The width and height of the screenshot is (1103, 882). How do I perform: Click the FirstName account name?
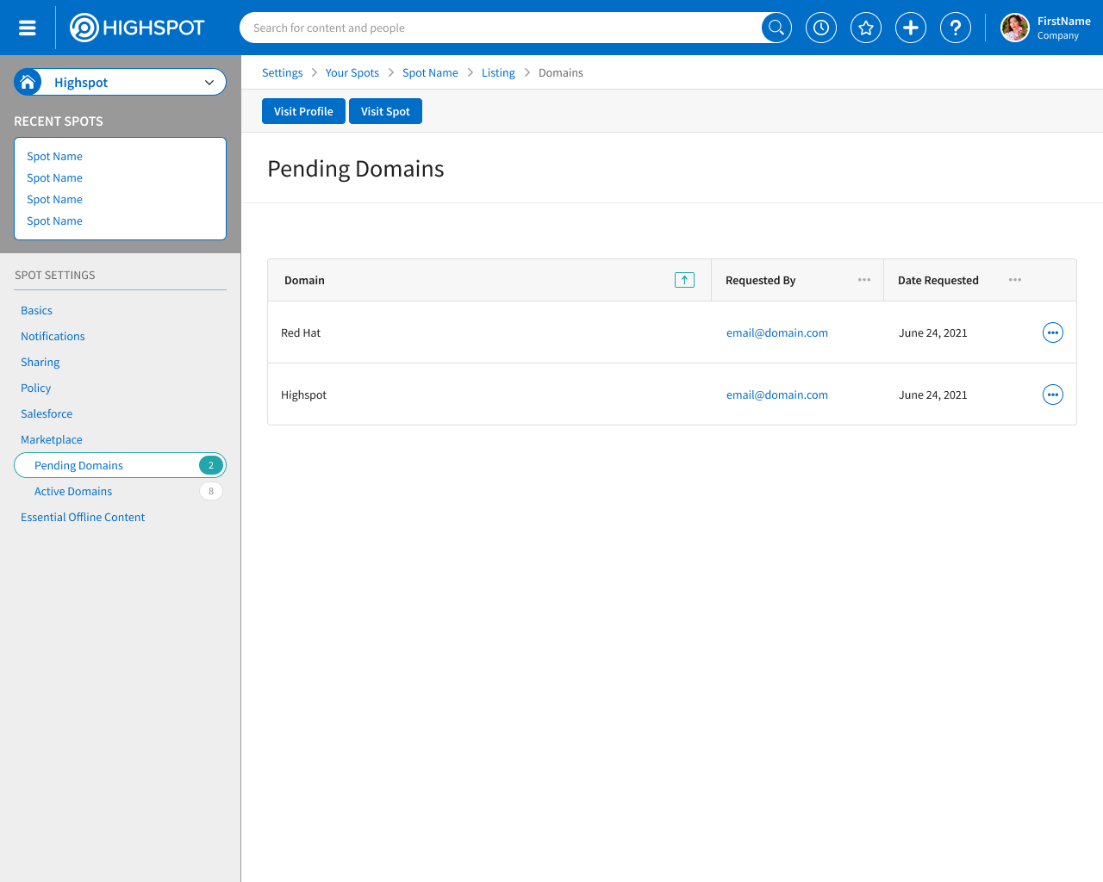(x=1064, y=21)
